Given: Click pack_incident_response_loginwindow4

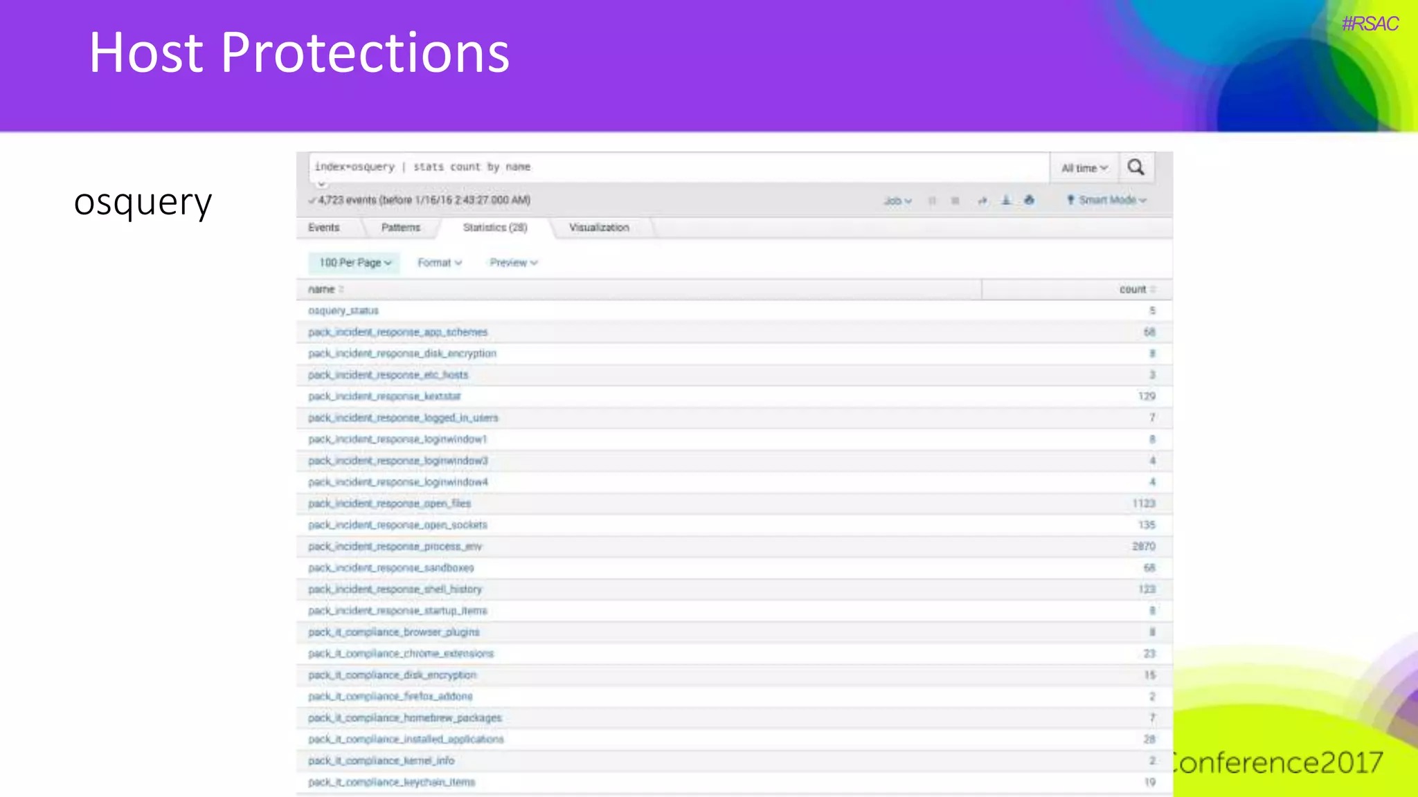Looking at the screenshot, I should click(398, 482).
